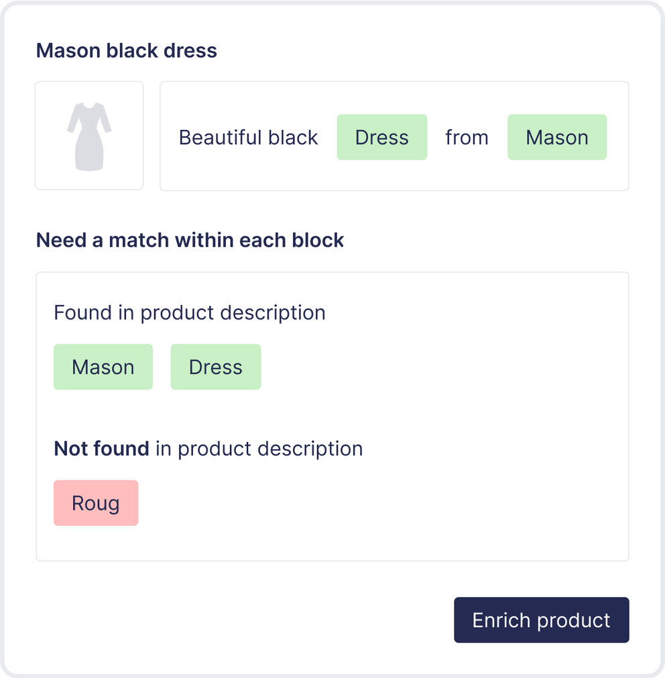Click the Enrich product button
This screenshot has width=665, height=678.
(541, 620)
